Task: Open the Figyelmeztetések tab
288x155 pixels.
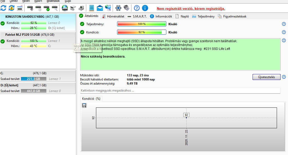Action: 232,16
